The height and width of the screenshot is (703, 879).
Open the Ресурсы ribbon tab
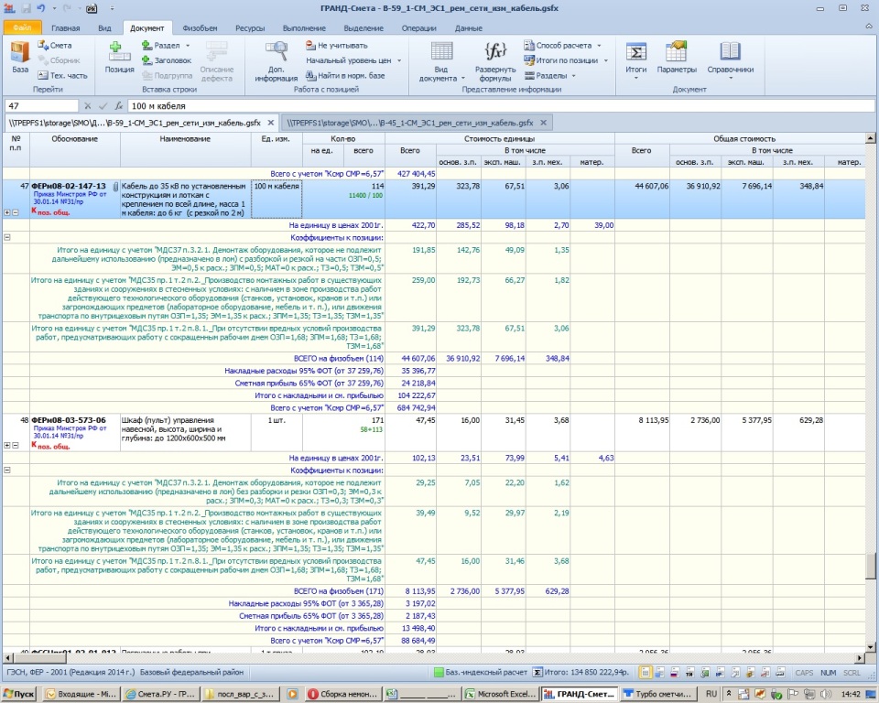point(249,28)
